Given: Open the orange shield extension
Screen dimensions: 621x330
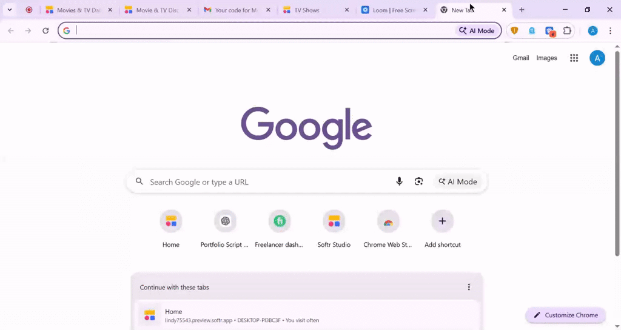Looking at the screenshot, I should [514, 30].
